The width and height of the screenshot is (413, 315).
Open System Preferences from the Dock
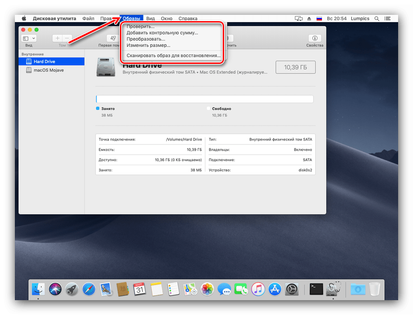pyautogui.click(x=292, y=289)
